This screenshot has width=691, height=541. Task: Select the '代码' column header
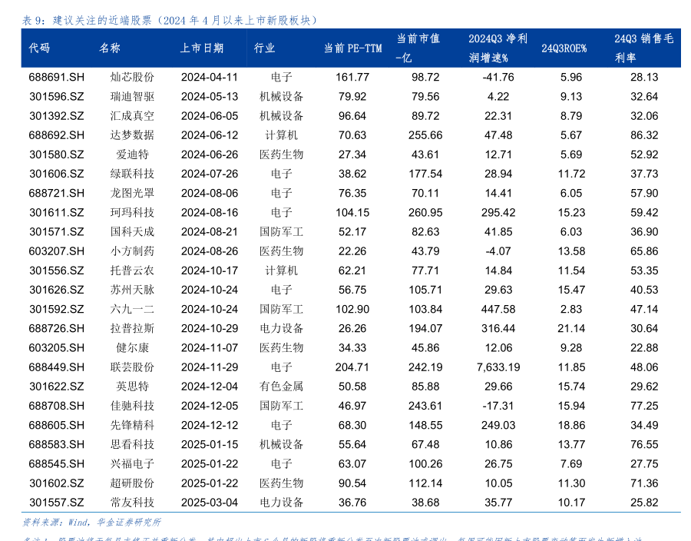pyautogui.click(x=39, y=48)
